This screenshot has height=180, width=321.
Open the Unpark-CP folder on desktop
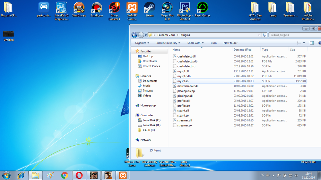pyautogui.click(x=9, y=9)
